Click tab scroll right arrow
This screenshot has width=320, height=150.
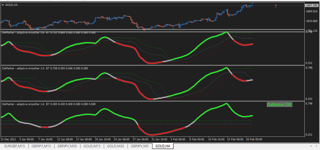[316, 146]
